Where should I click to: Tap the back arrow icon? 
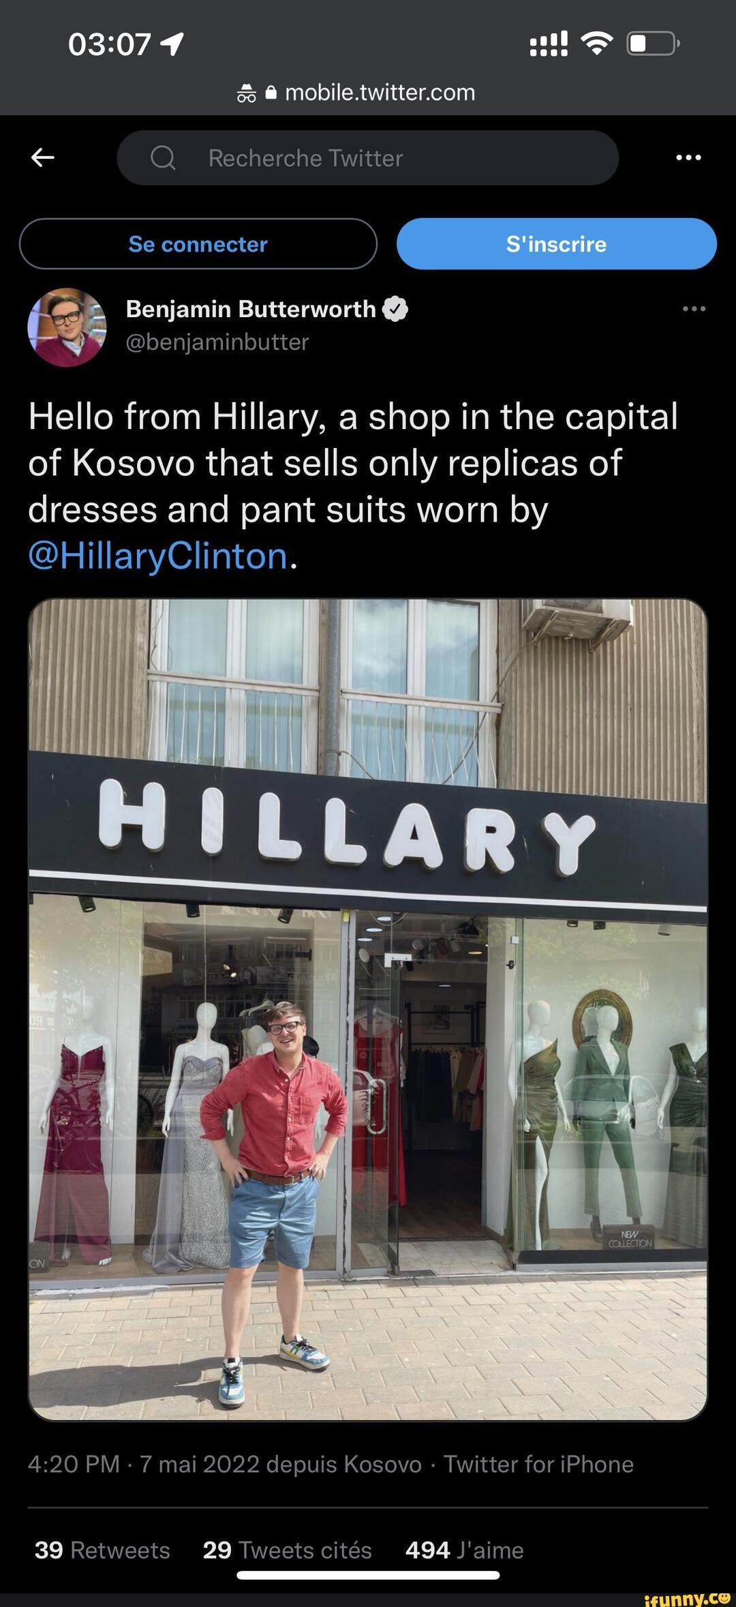coord(42,157)
